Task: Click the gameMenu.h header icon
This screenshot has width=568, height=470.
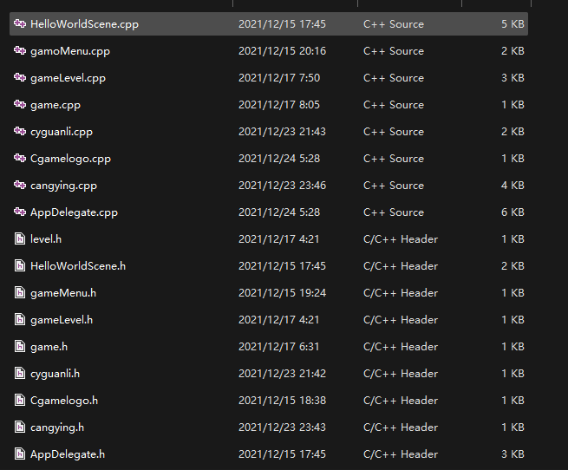Action: (20, 293)
